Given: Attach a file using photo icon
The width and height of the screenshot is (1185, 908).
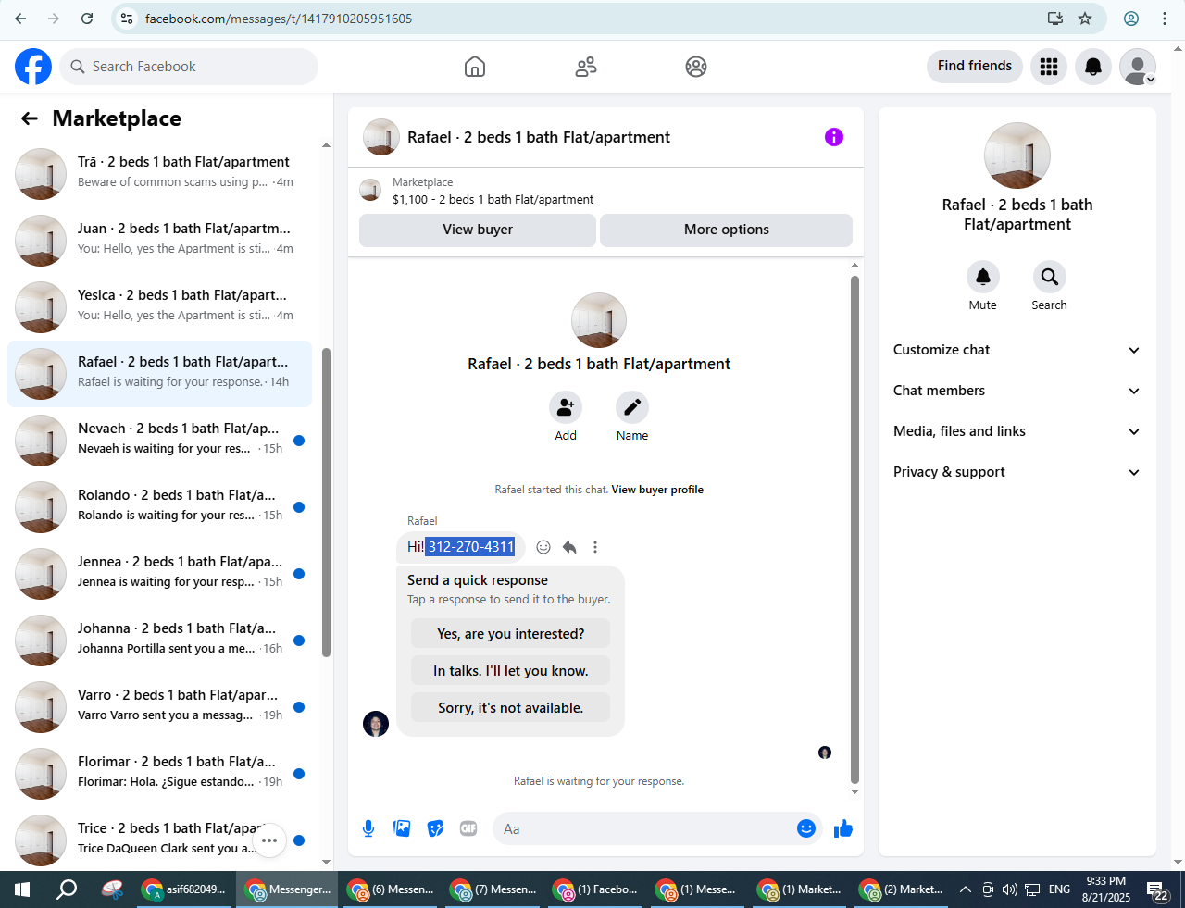Looking at the screenshot, I should tap(402, 828).
